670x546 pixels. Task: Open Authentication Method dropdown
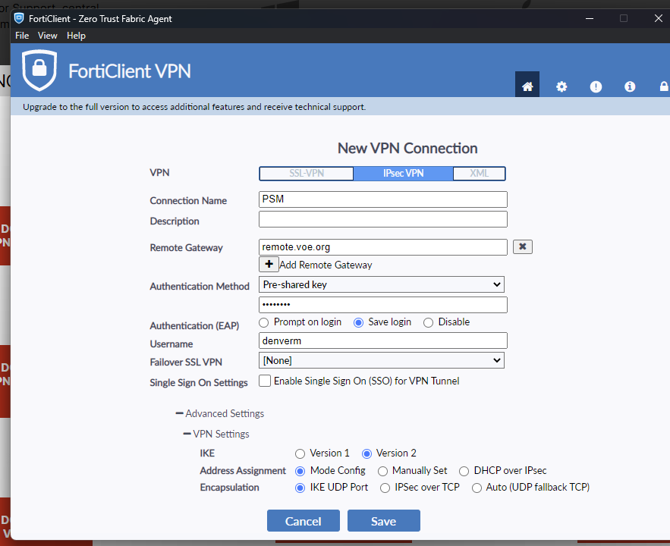pyautogui.click(x=382, y=284)
